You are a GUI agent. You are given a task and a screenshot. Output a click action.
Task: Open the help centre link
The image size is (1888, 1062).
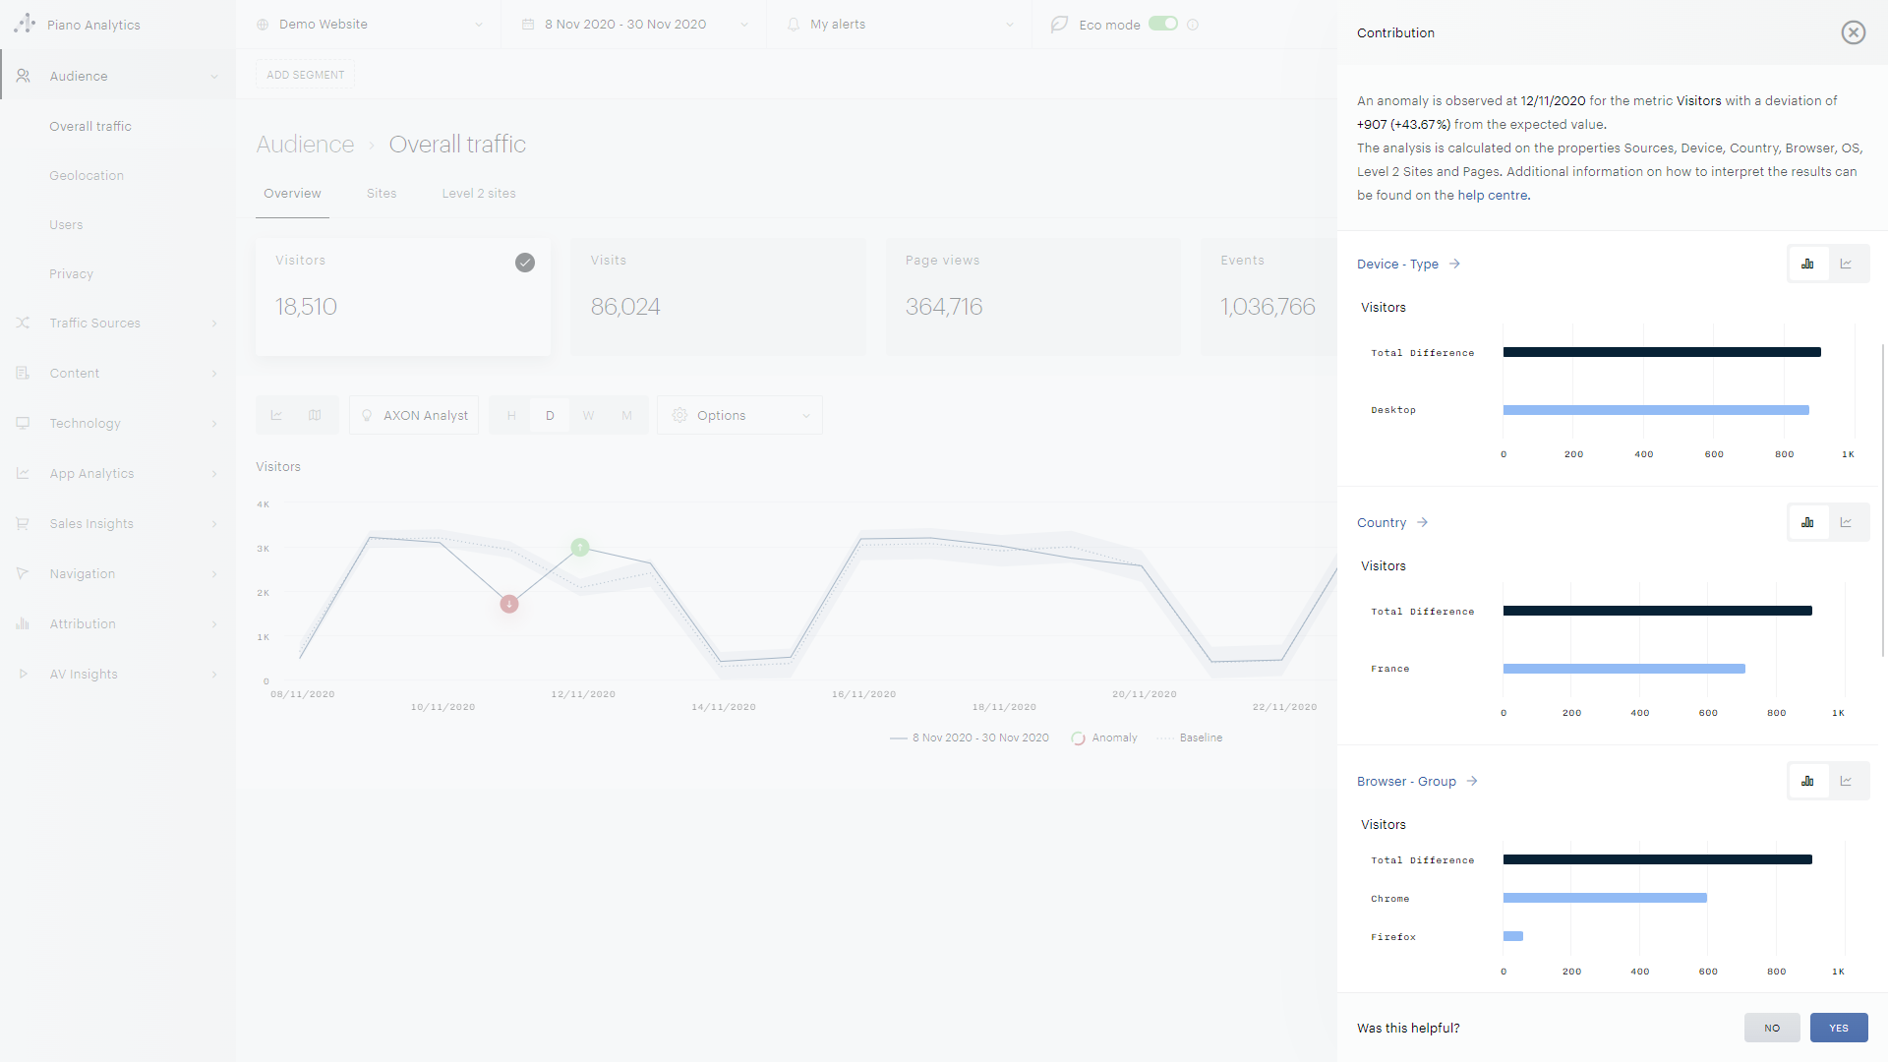pyautogui.click(x=1492, y=196)
